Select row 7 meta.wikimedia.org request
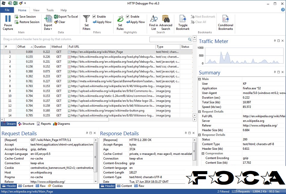This screenshot has width=286, height=194. click(96, 81)
